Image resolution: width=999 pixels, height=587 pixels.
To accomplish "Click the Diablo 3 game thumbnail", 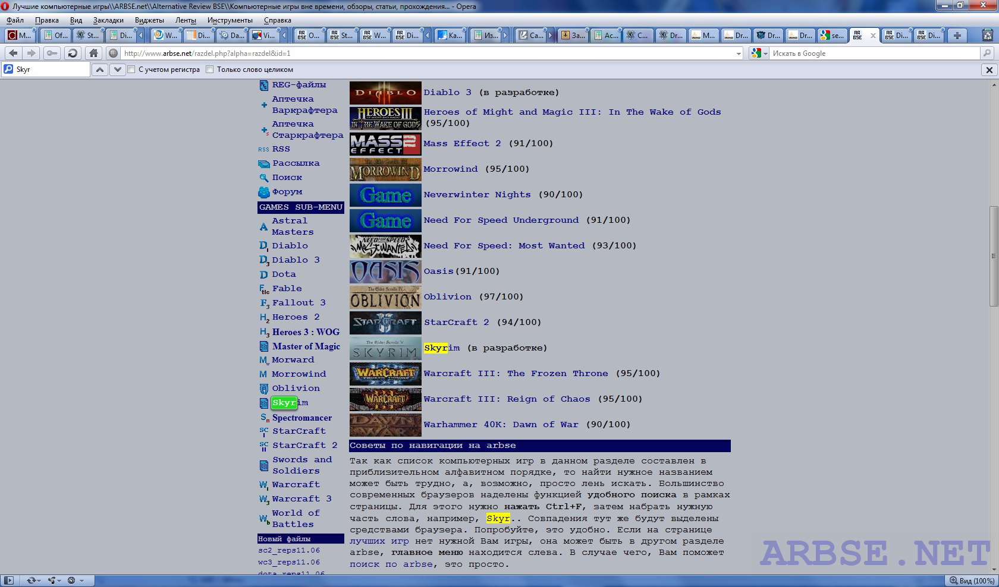I will pyautogui.click(x=385, y=93).
